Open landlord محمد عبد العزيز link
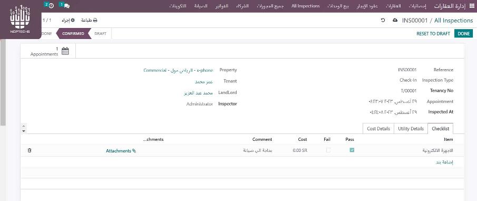Image resolution: width=477 pixels, height=201 pixels. pyautogui.click(x=198, y=92)
